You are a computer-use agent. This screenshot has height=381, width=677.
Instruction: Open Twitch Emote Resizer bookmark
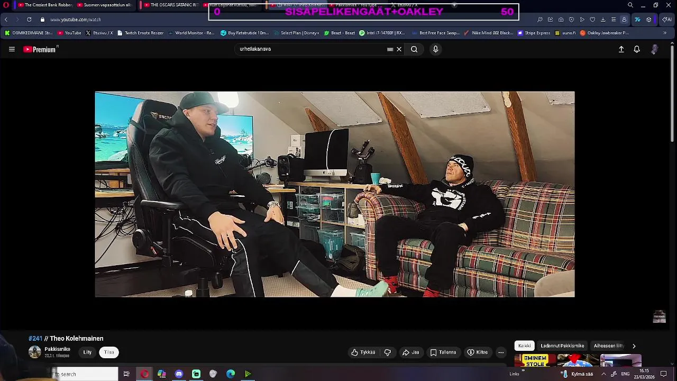click(141, 33)
